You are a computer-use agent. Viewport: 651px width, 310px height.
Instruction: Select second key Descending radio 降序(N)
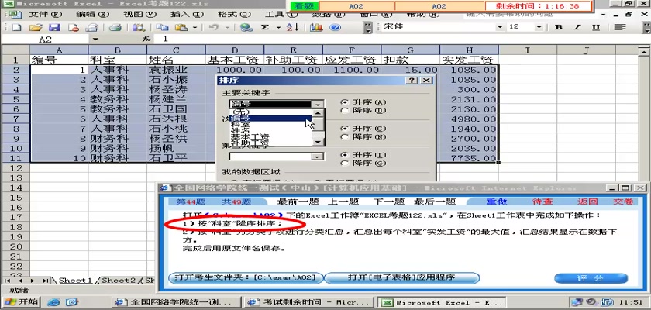point(344,137)
